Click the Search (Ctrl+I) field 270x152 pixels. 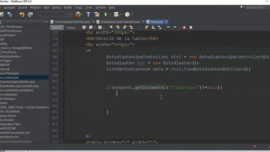coord(256,8)
